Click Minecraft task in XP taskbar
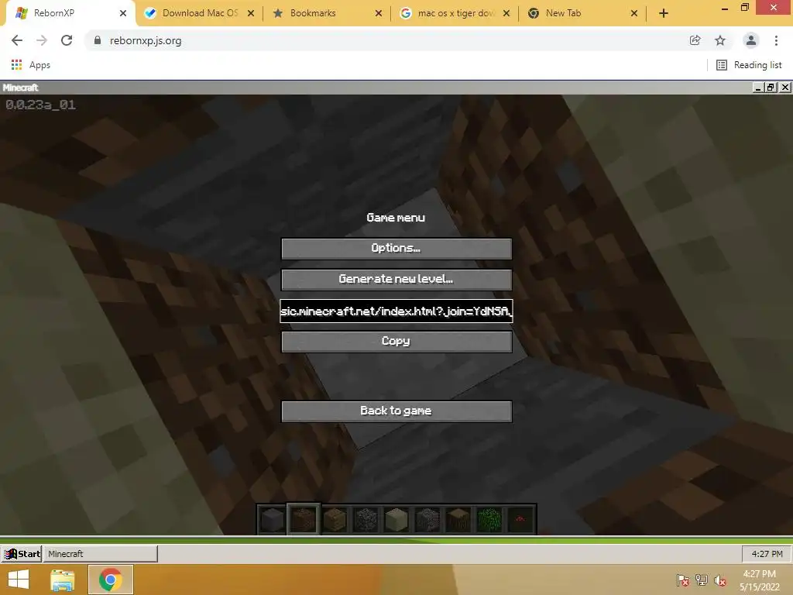The height and width of the screenshot is (595, 793). point(101,553)
